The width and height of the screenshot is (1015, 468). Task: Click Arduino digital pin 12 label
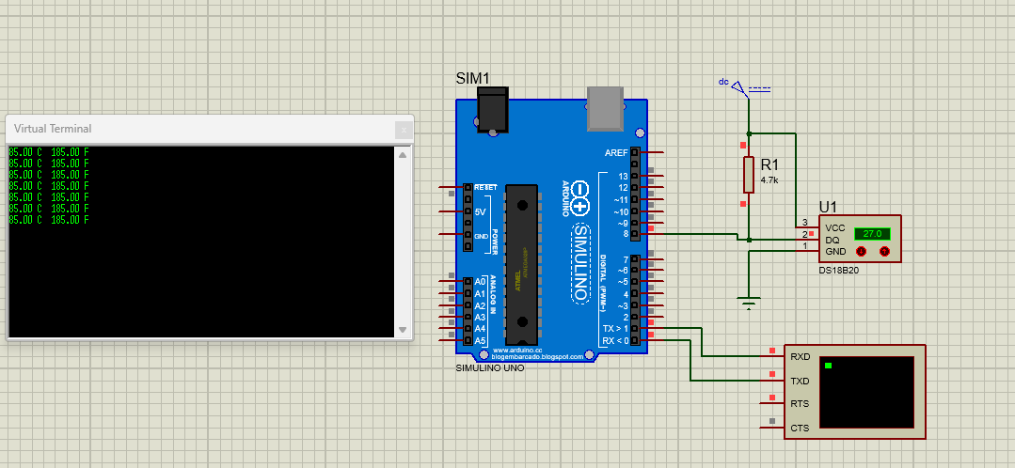click(x=623, y=188)
